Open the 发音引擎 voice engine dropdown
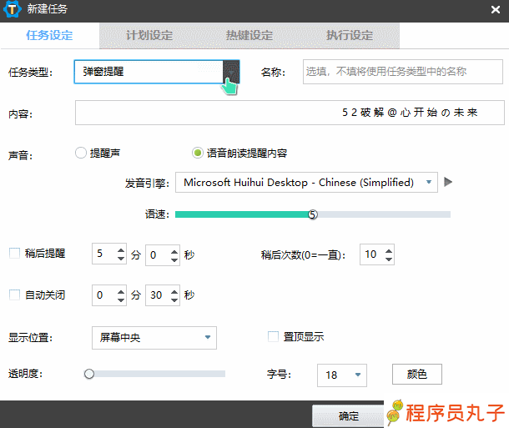 pyautogui.click(x=306, y=183)
